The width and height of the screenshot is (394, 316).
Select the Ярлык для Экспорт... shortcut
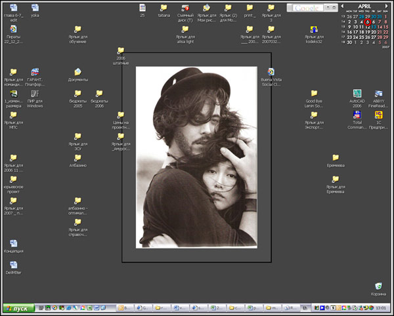click(x=314, y=115)
